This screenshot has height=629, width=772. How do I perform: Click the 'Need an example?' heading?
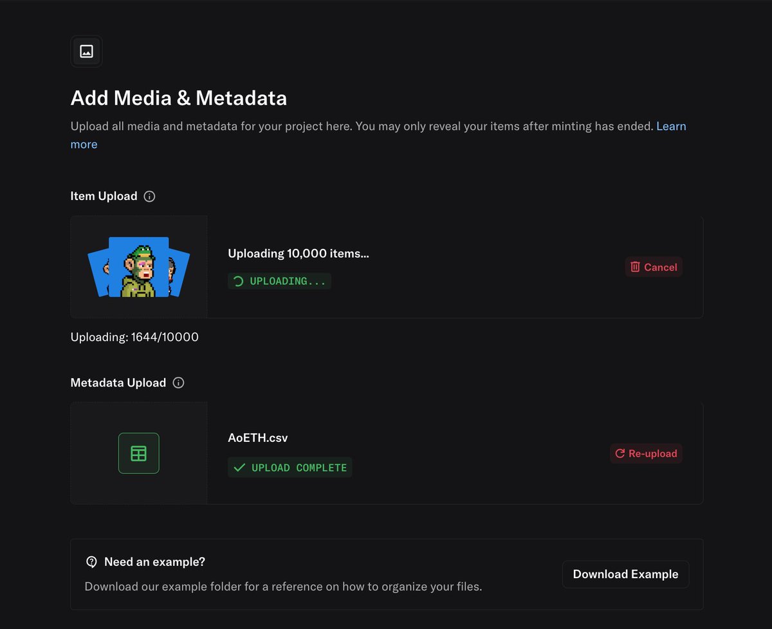[154, 562]
